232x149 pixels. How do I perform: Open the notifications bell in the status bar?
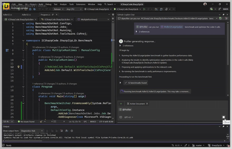point(228,145)
